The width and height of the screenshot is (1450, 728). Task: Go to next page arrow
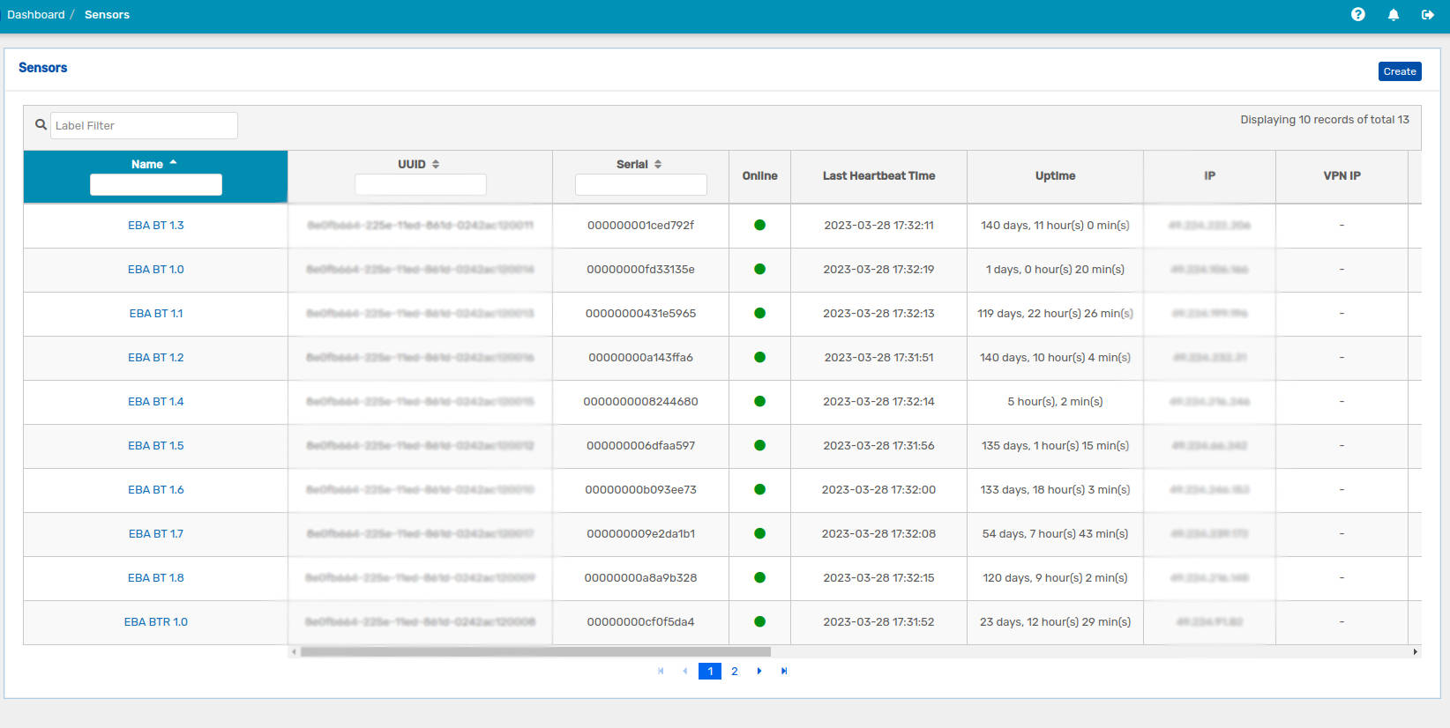(x=759, y=672)
